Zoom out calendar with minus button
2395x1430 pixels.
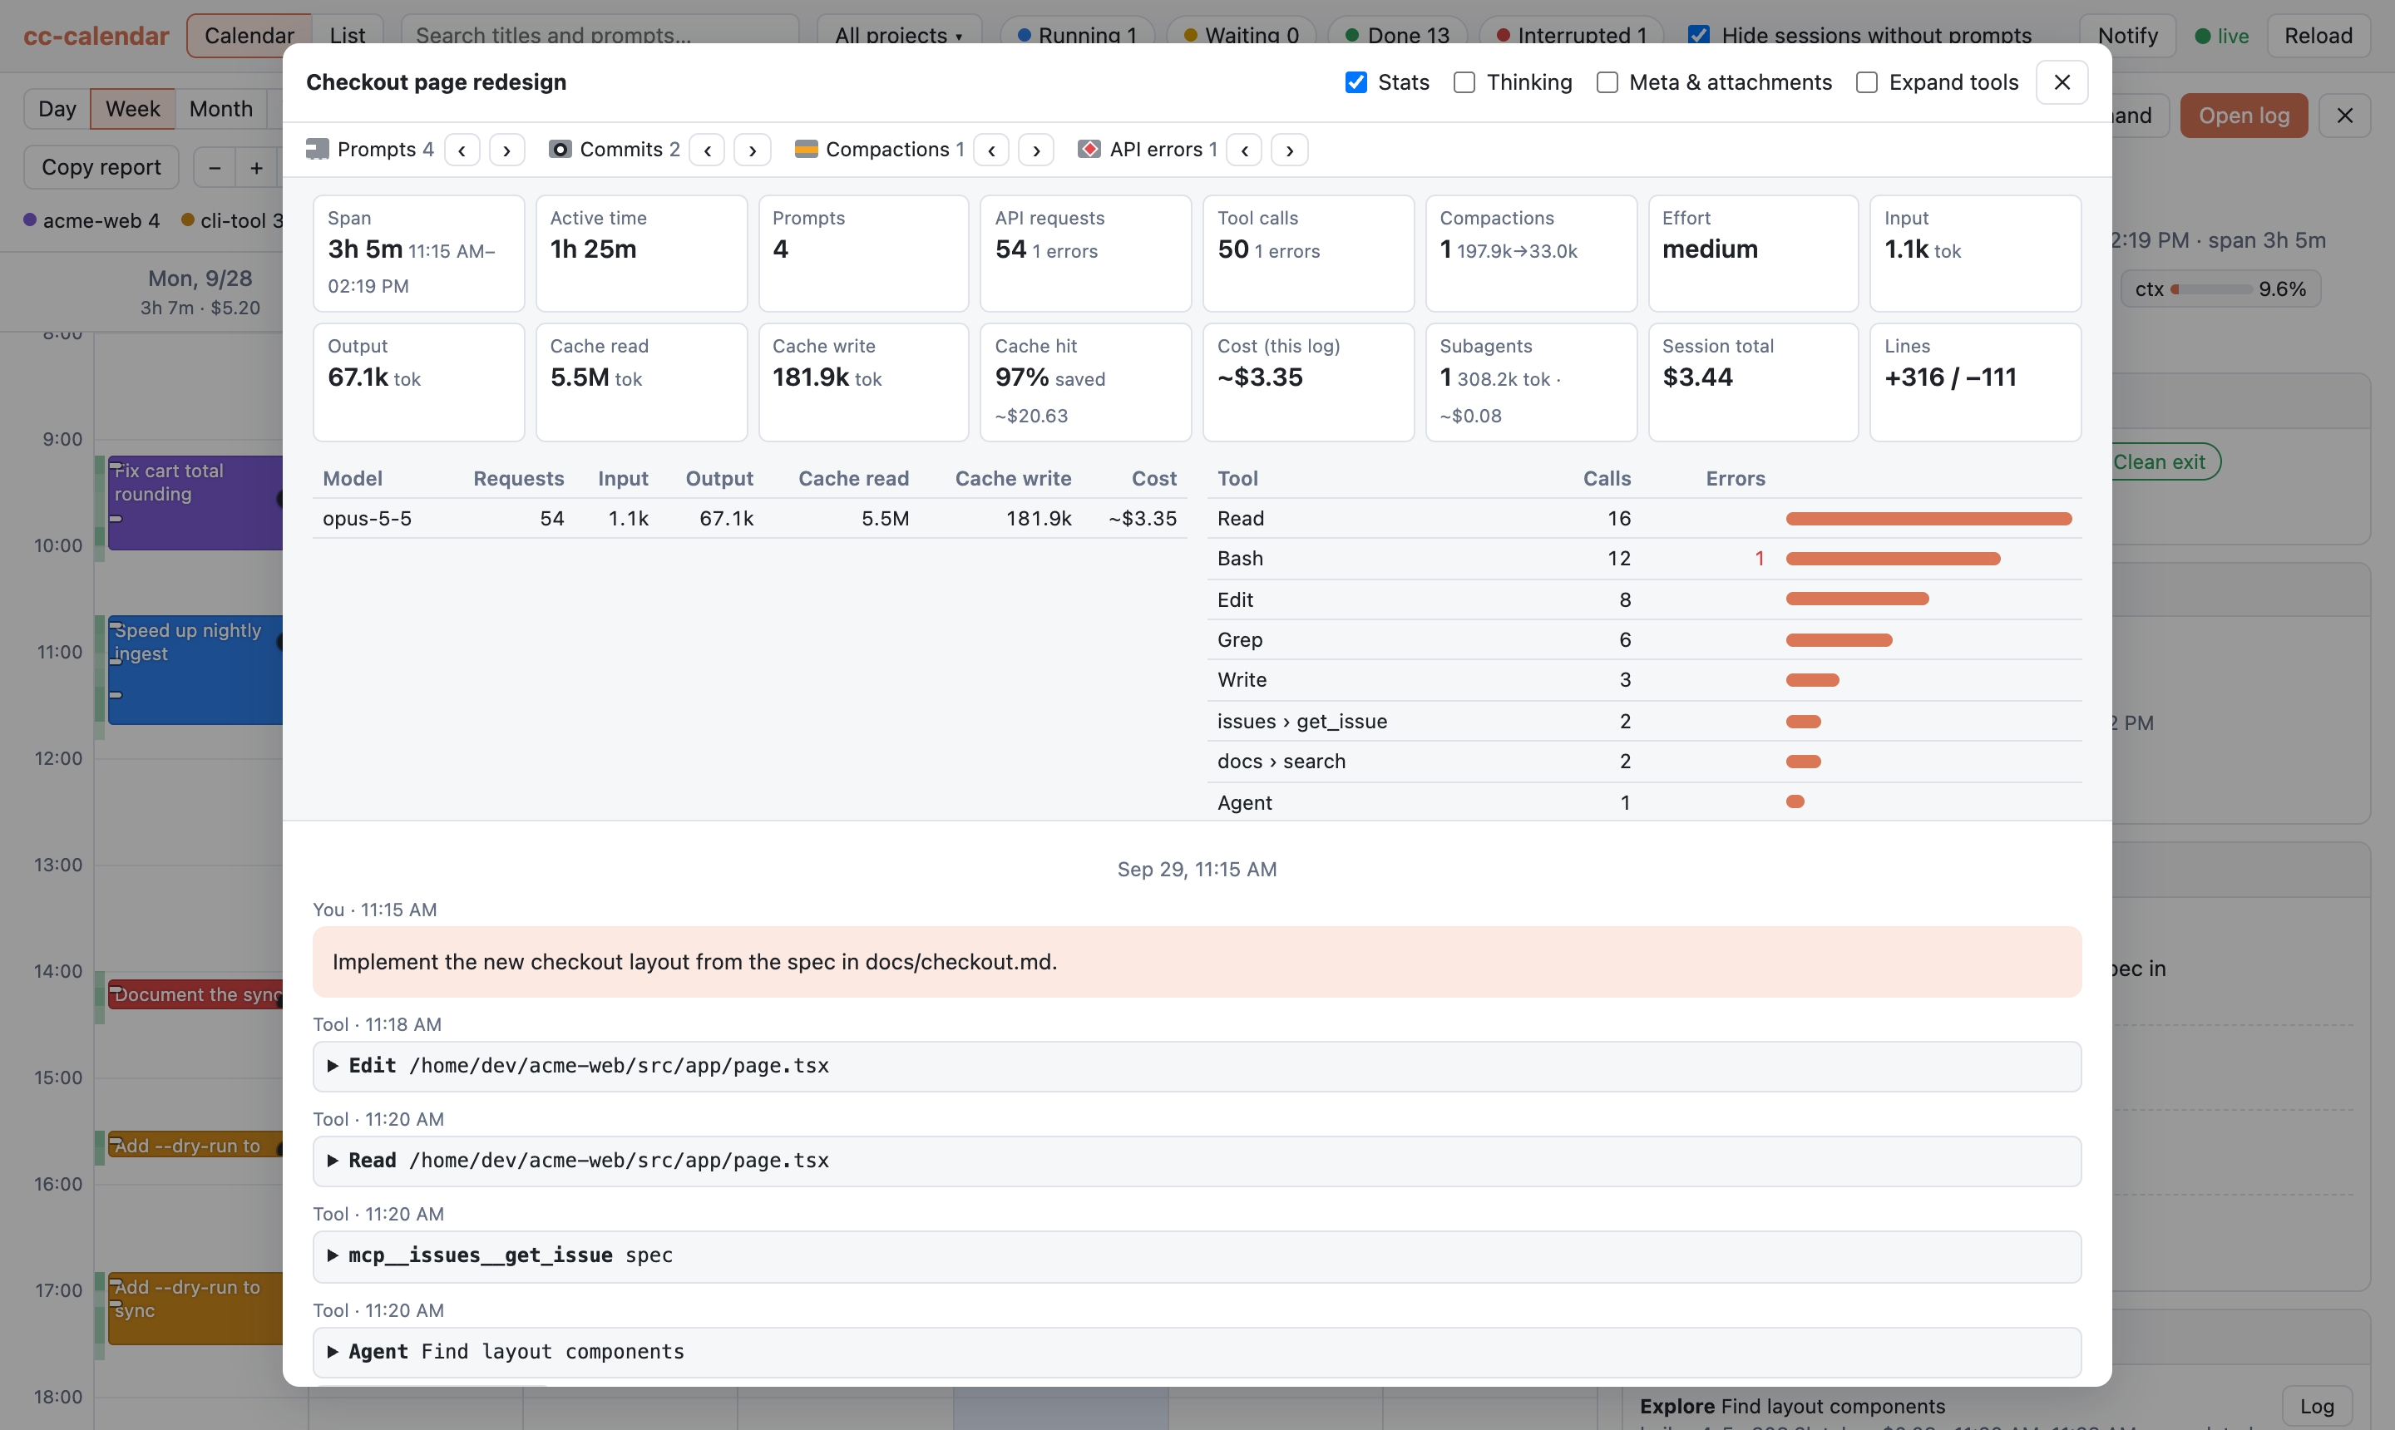215,168
